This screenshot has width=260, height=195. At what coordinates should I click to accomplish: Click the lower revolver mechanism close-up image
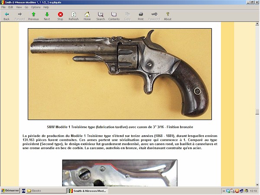coord(120,173)
